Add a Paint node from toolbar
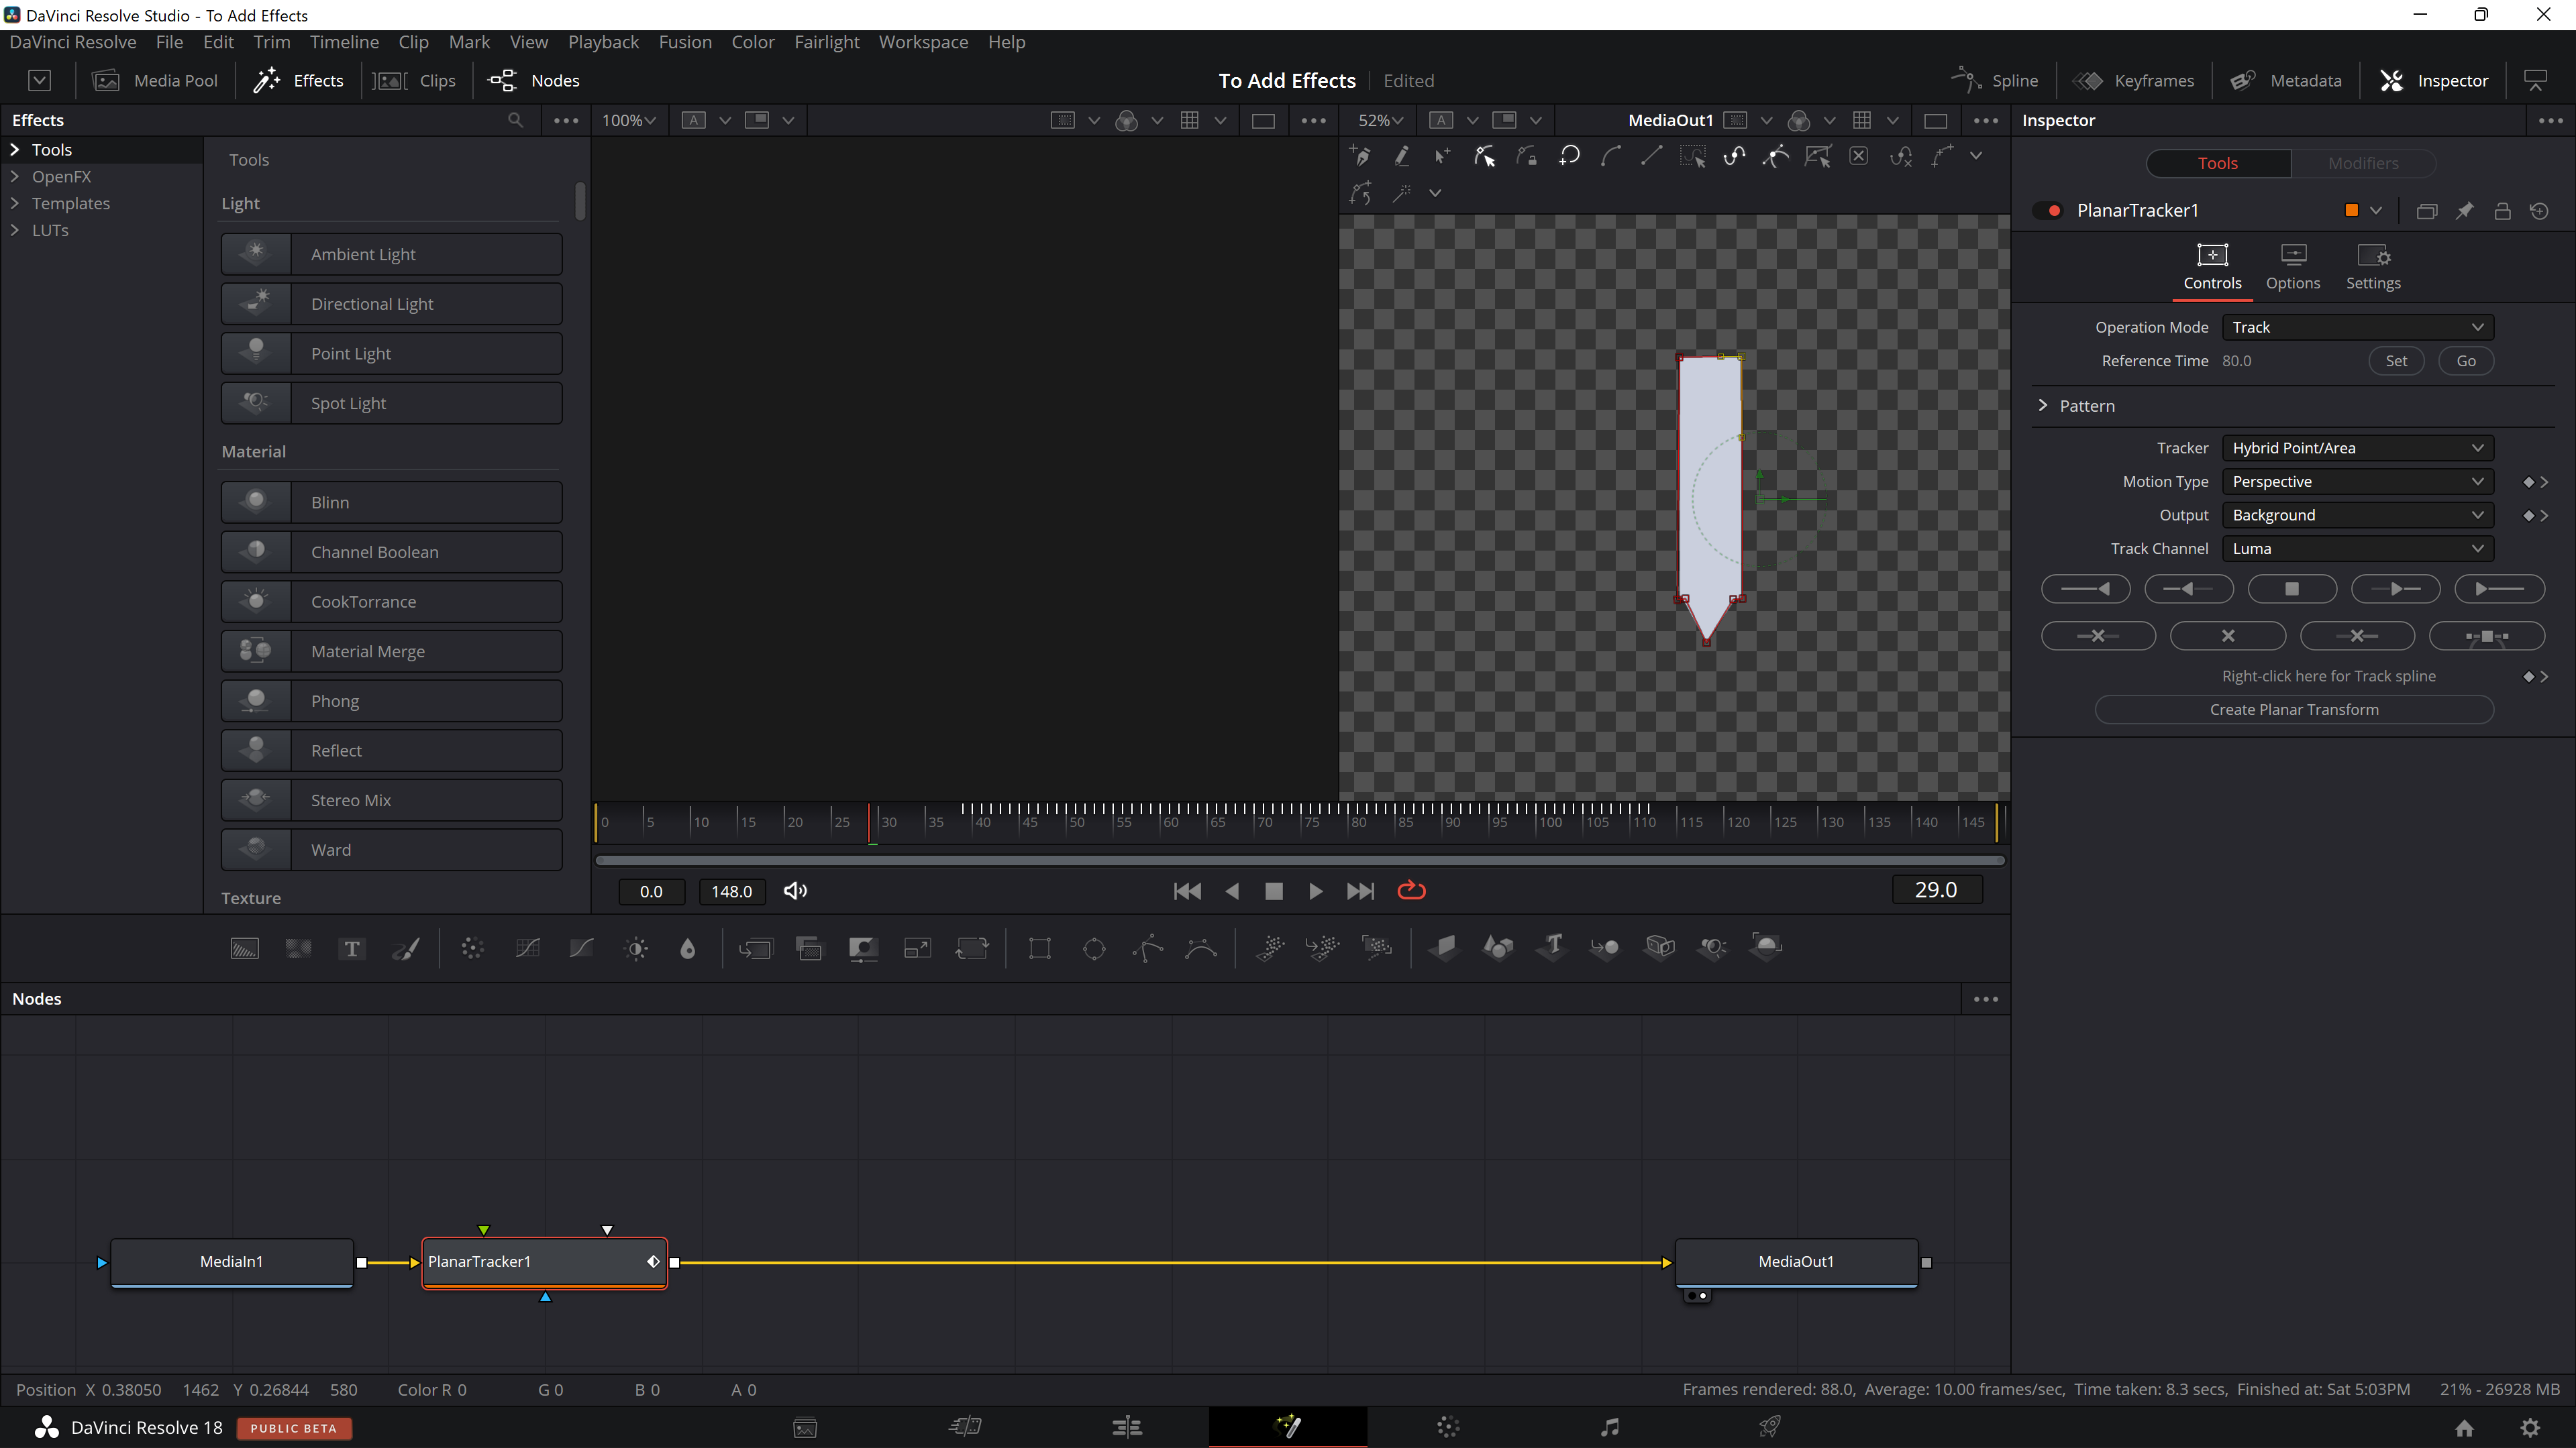This screenshot has height=1448, width=2576. point(406,948)
